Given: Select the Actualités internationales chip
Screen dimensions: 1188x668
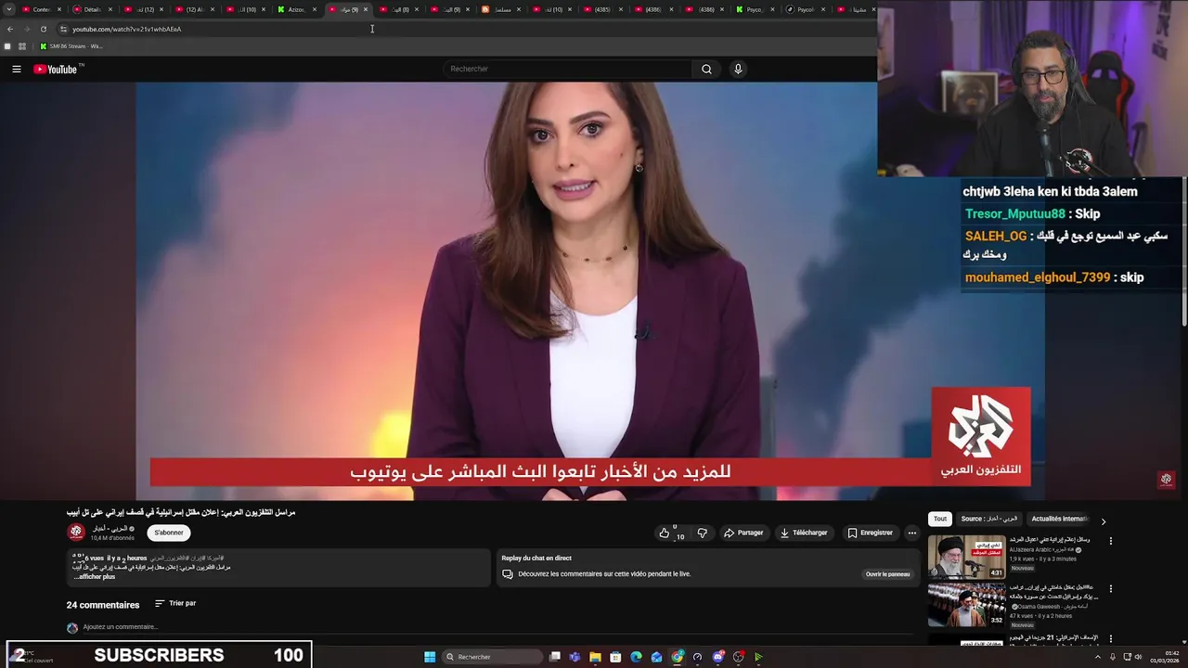Looking at the screenshot, I should 1059,520.
